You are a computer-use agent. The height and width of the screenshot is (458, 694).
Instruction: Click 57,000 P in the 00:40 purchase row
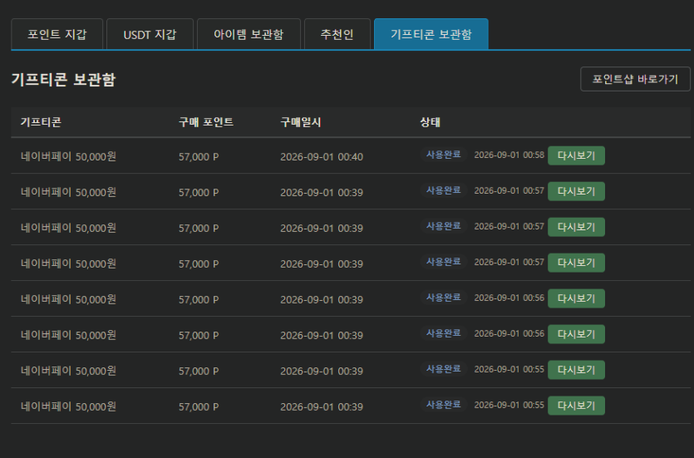tap(199, 156)
